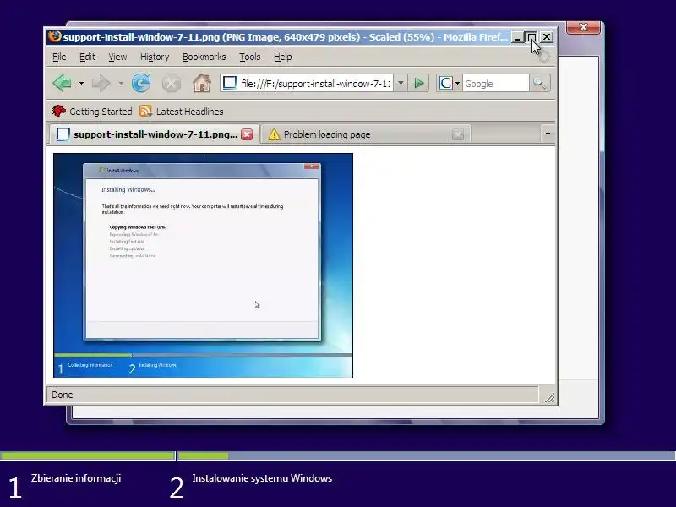Go to the Home page

[202, 83]
